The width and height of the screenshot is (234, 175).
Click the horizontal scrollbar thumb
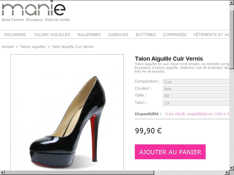[79, 173]
